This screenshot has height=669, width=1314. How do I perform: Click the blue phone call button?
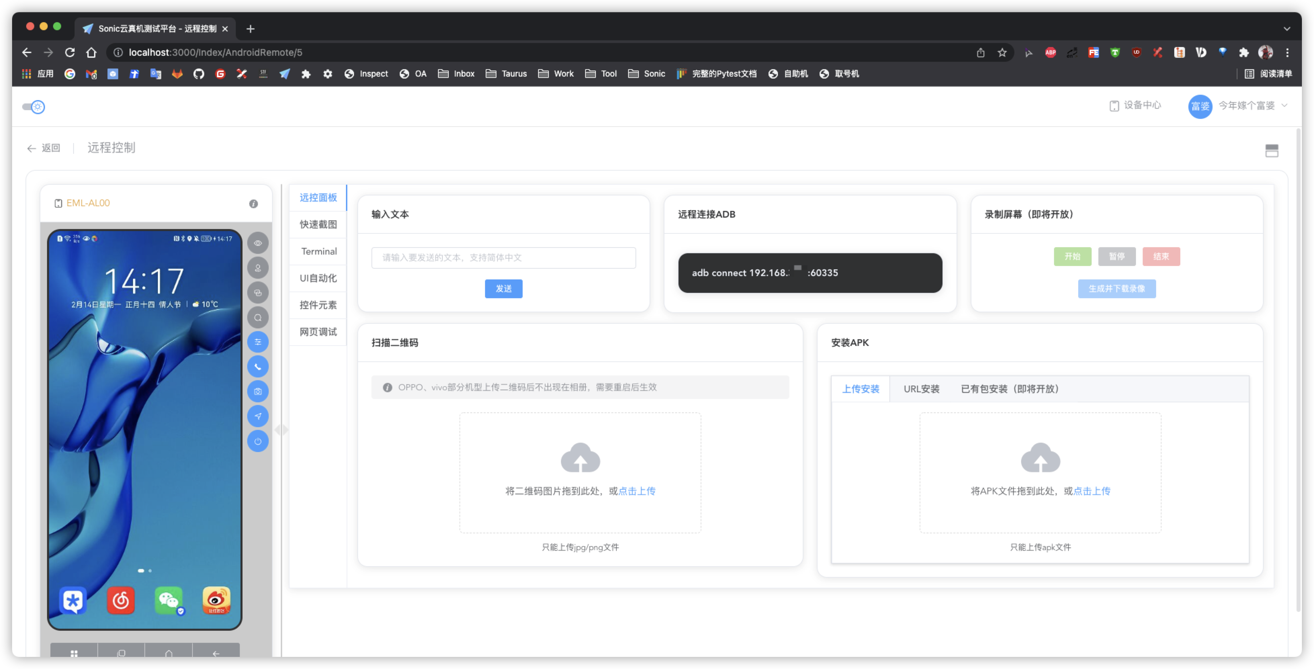point(258,367)
